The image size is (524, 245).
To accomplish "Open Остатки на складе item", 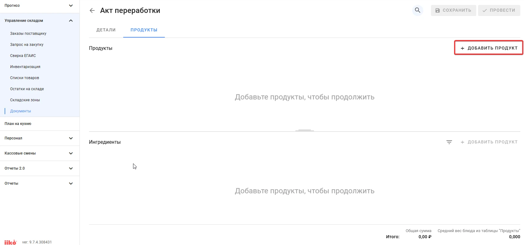I will tap(27, 89).
